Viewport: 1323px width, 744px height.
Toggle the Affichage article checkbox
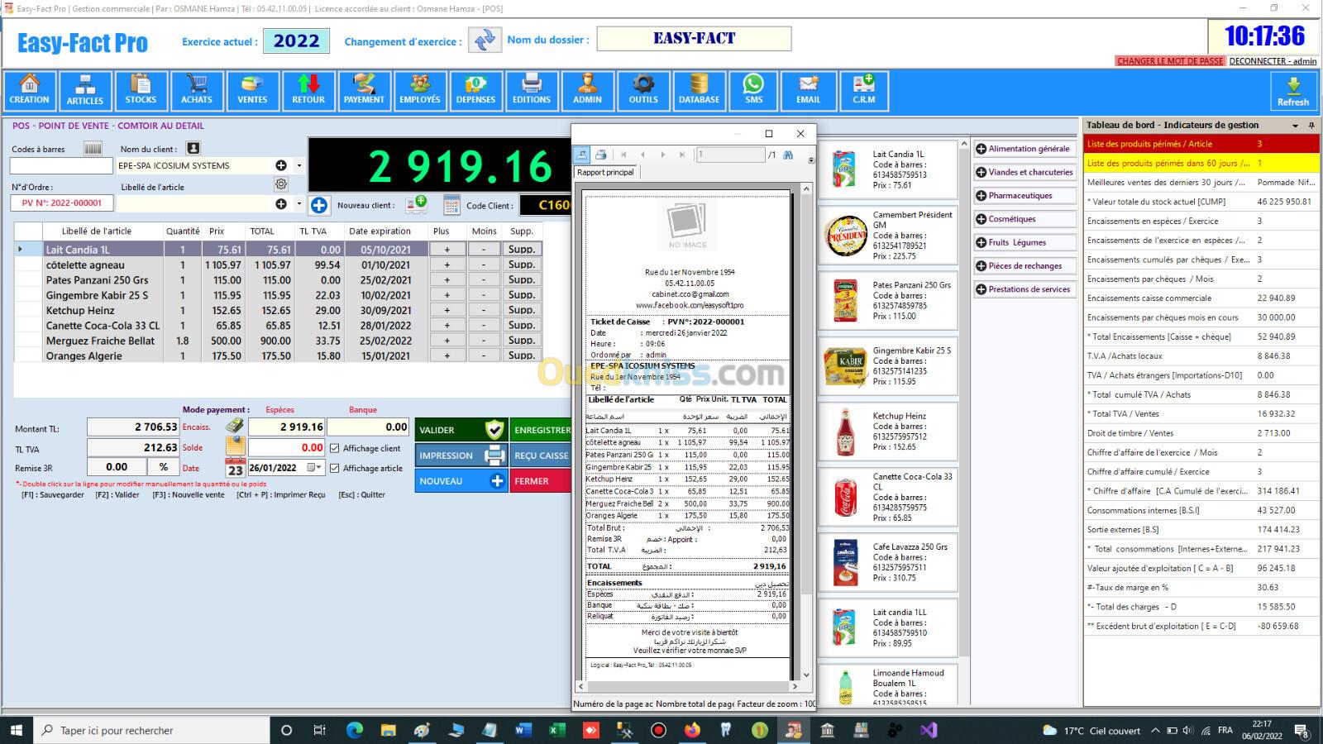point(335,468)
